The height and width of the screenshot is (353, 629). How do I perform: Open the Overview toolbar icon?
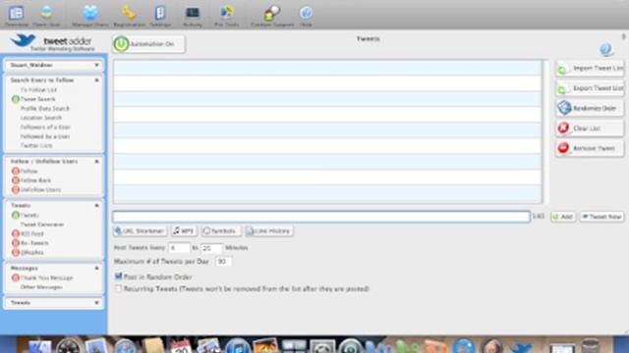[x=17, y=15]
